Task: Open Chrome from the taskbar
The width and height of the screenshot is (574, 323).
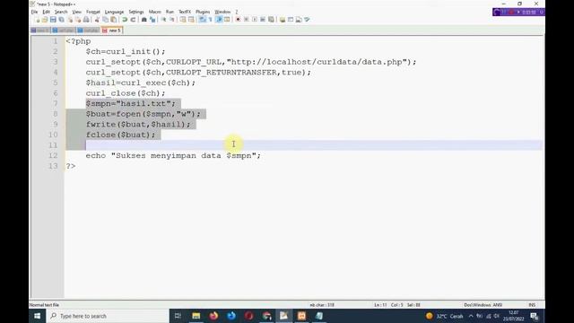Action: (x=266, y=316)
